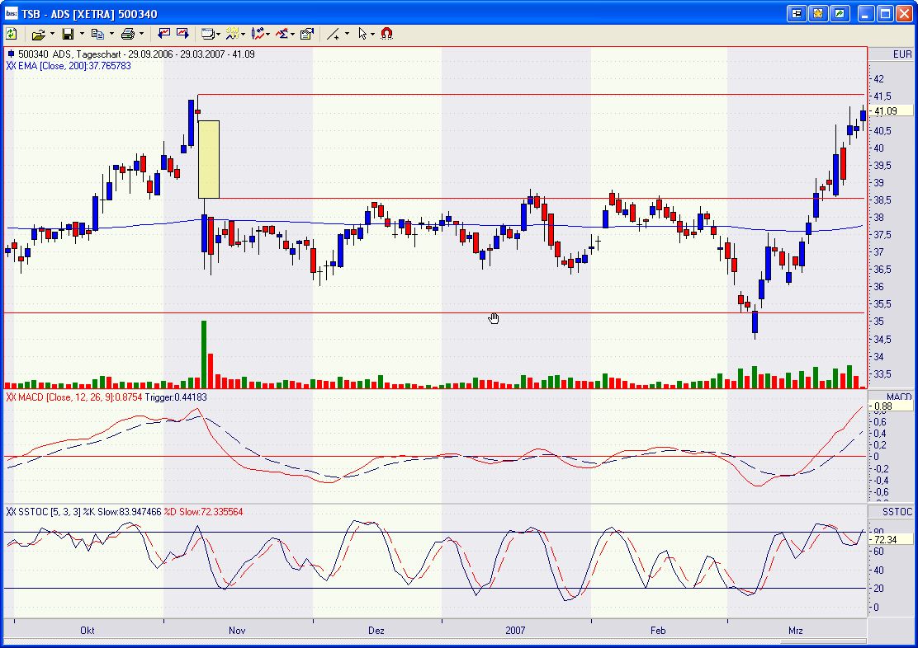Click the 41.09 current price marker
This screenshot has height=648, width=918.
887,110
